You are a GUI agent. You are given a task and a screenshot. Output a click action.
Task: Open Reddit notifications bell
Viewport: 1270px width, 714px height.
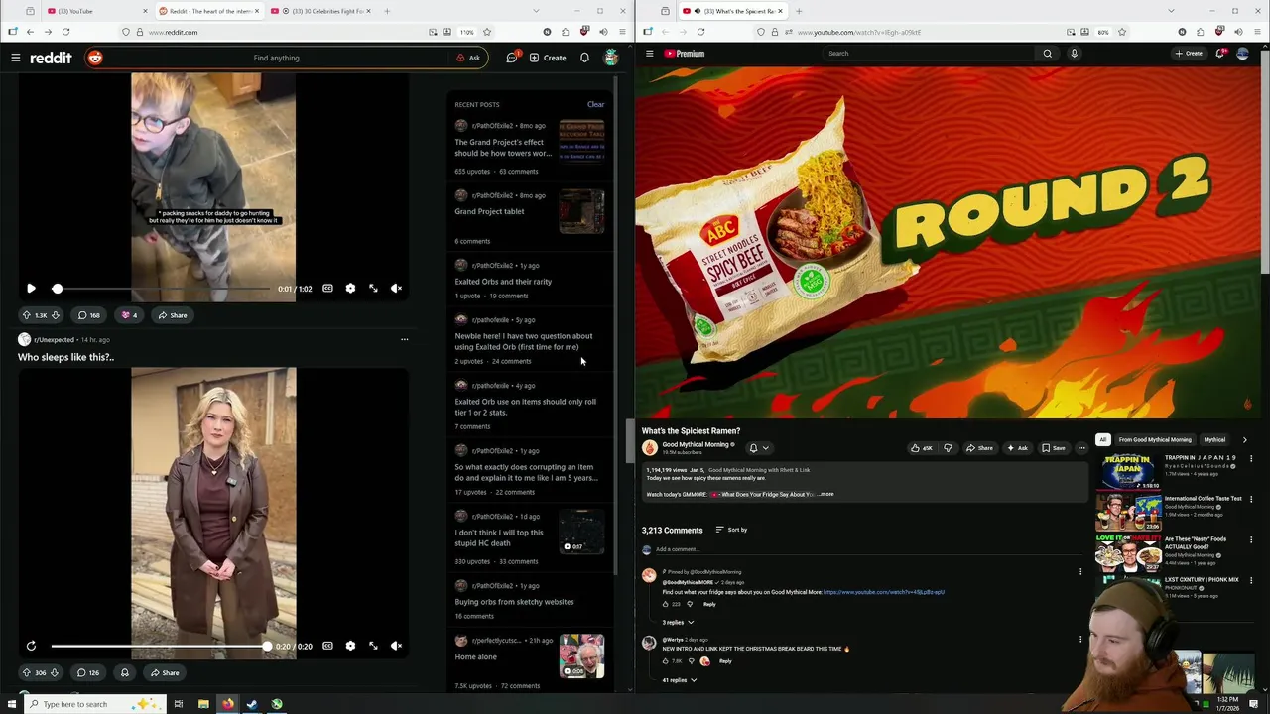click(584, 58)
